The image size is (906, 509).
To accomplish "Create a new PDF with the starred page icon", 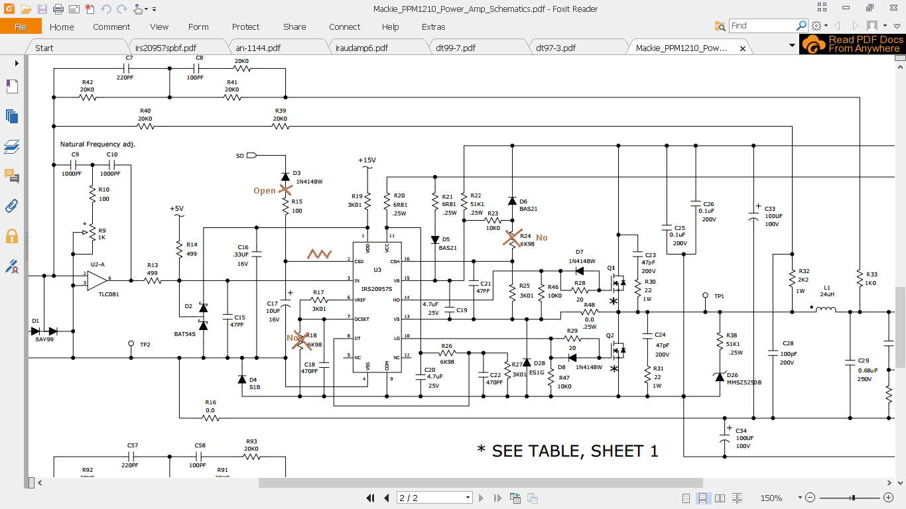I will pyautogui.click(x=90, y=9).
